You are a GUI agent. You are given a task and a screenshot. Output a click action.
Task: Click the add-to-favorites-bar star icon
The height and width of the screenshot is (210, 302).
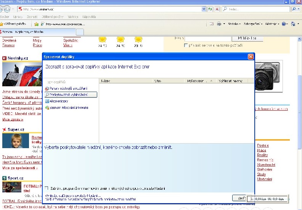tap(36, 24)
